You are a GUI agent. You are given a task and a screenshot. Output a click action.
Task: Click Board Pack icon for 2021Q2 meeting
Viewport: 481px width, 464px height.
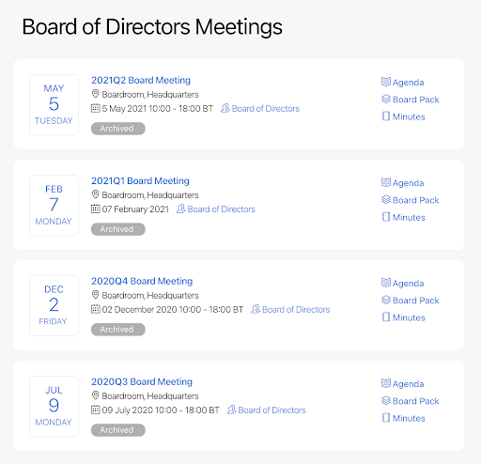coord(386,100)
